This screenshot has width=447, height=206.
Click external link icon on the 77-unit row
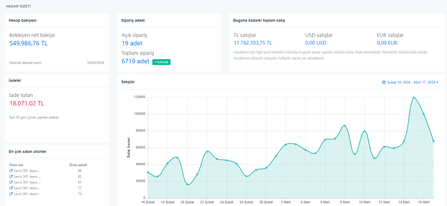coord(11,188)
